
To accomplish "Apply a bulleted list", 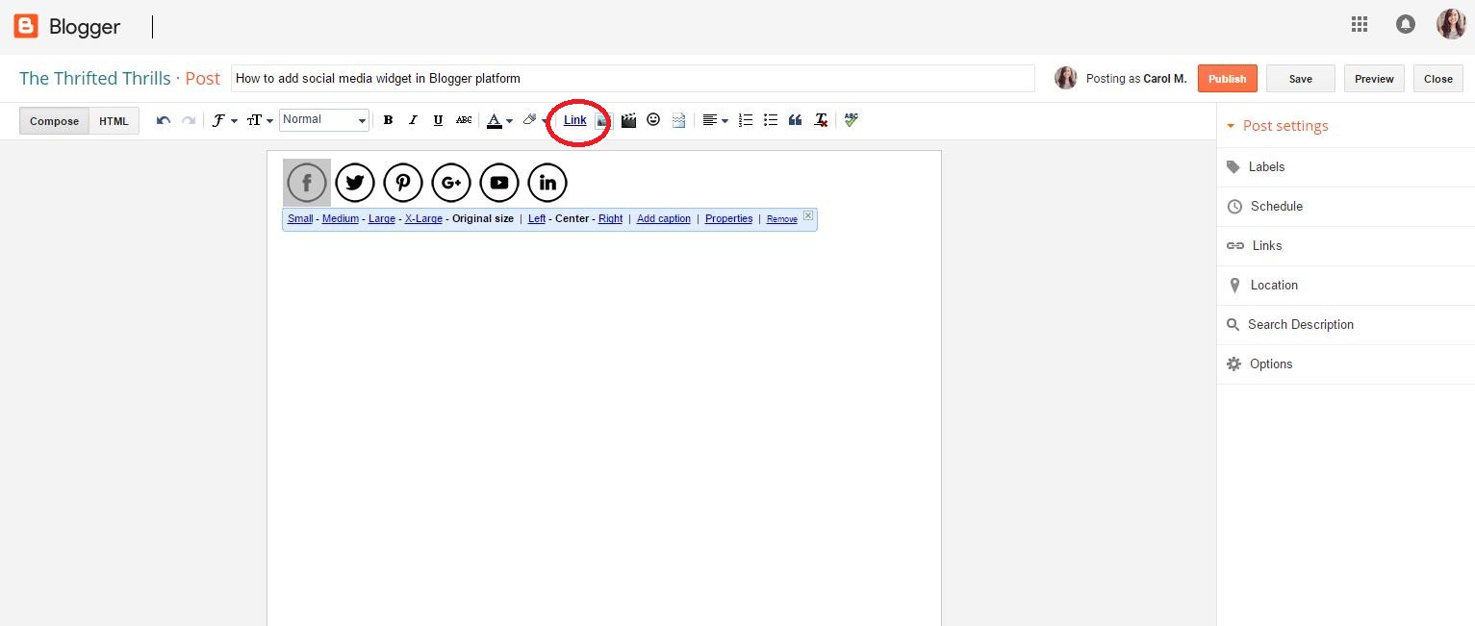I will (x=770, y=119).
